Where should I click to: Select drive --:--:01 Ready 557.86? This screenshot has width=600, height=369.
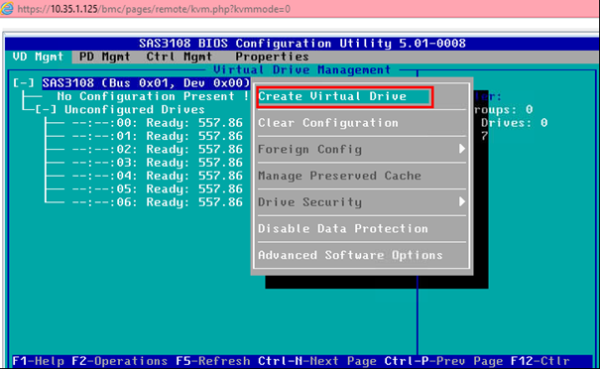[157, 136]
